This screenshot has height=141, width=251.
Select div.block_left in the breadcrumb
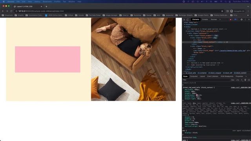[227, 73]
